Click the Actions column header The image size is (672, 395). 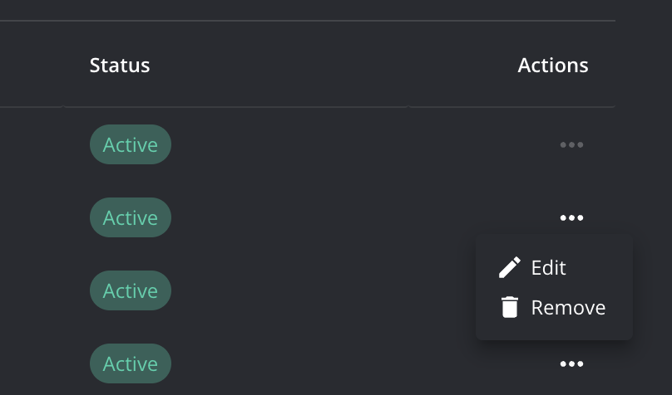point(552,66)
